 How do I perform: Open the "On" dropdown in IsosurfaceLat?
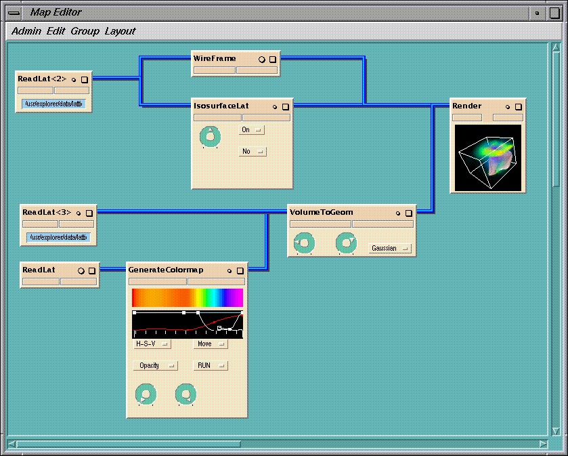(251, 129)
